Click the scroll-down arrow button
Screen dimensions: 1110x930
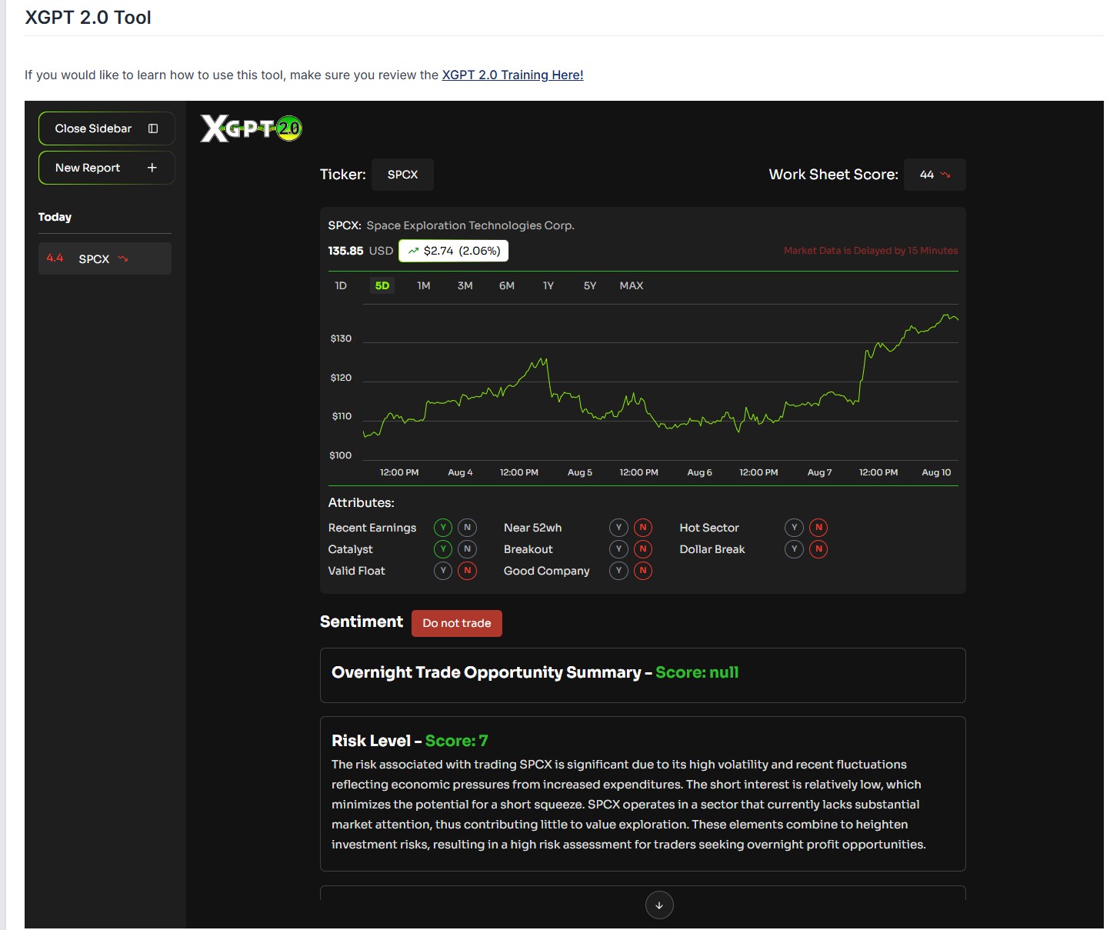click(x=659, y=905)
